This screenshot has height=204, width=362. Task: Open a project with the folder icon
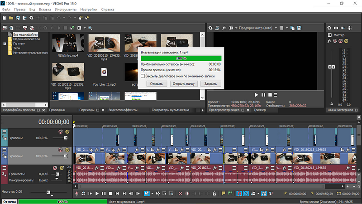(x=11, y=18)
